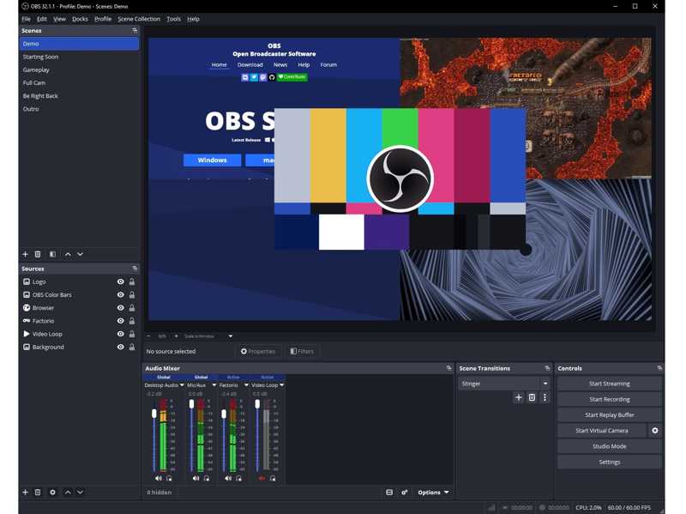Open the Scene Collection menu
Viewport: 686px width, 514px height.
tap(139, 19)
